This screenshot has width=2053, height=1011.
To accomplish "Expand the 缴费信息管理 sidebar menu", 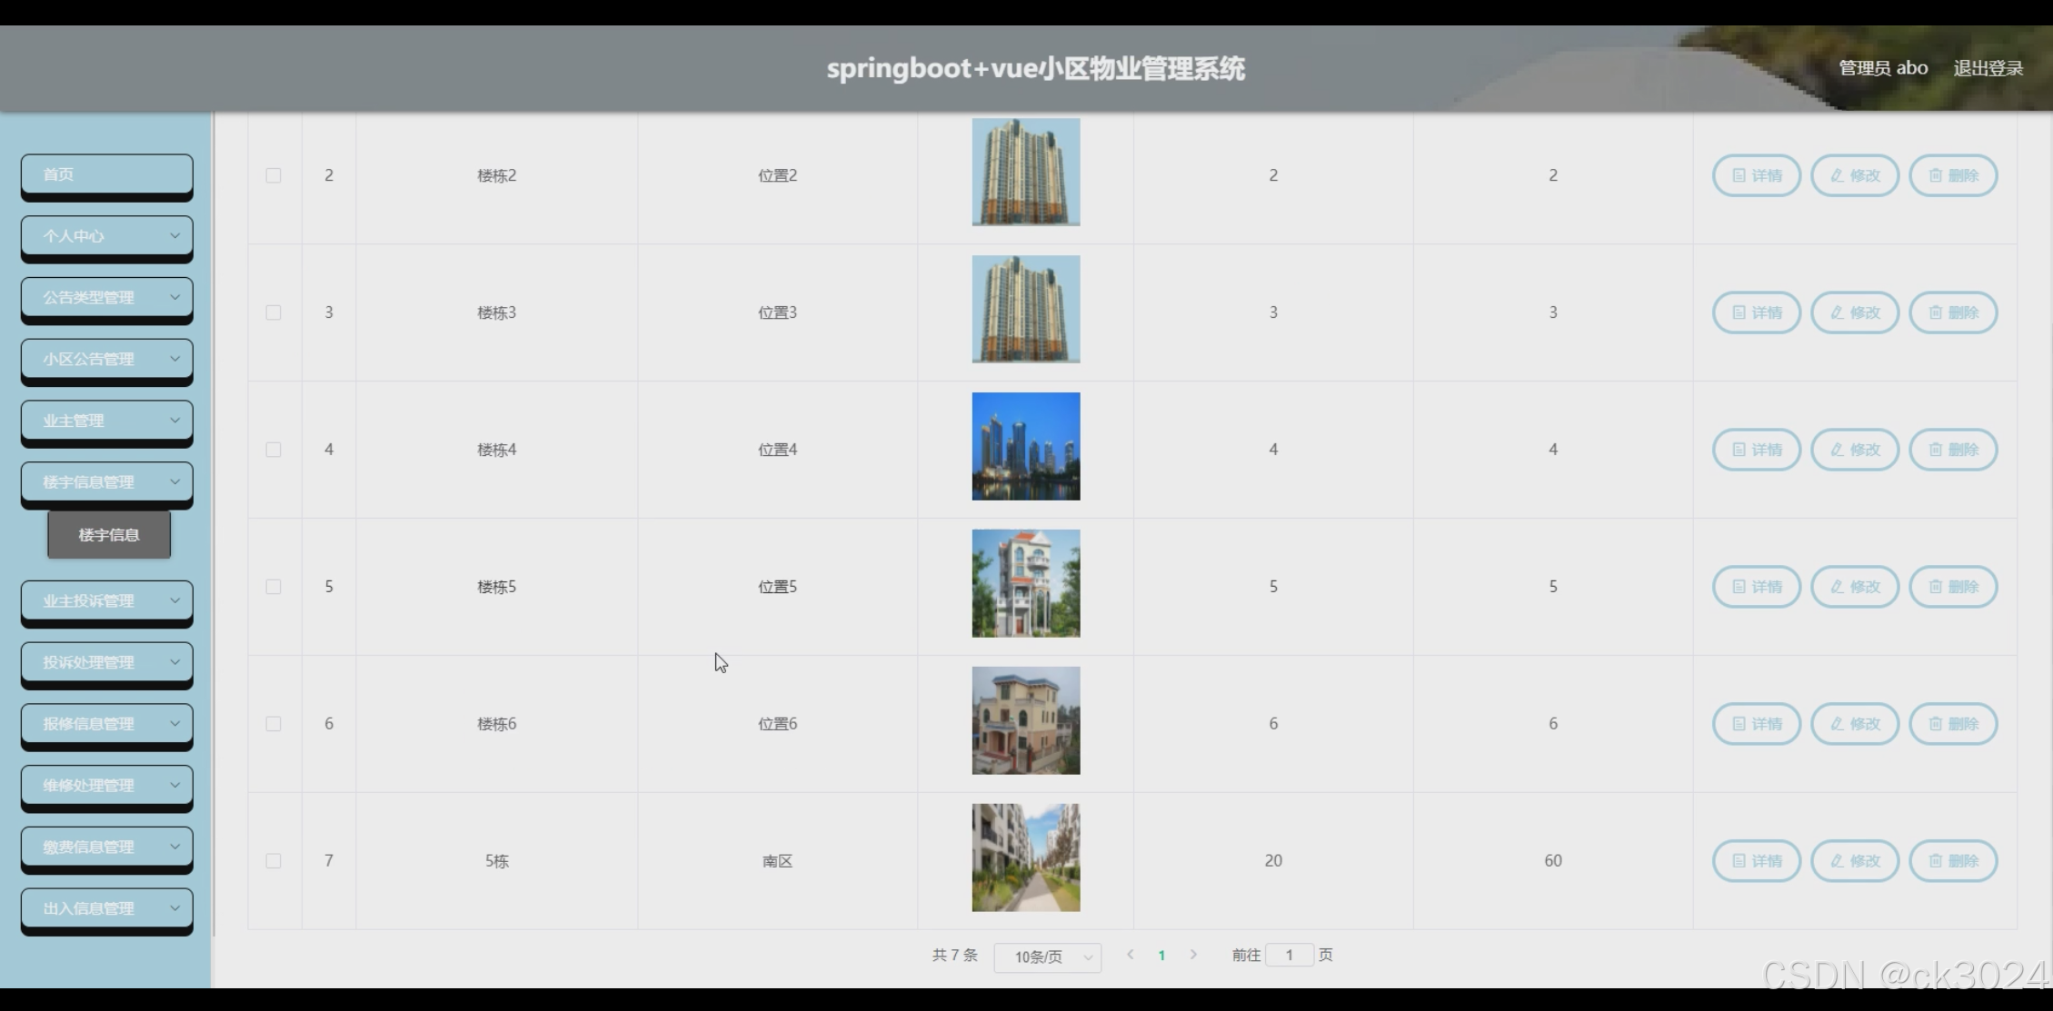I will (107, 847).
